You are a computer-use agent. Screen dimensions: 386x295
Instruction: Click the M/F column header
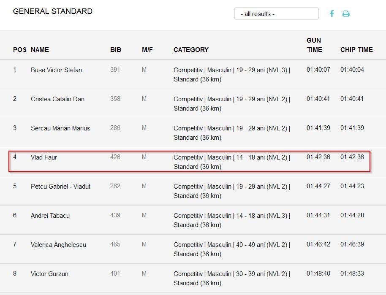tap(147, 50)
